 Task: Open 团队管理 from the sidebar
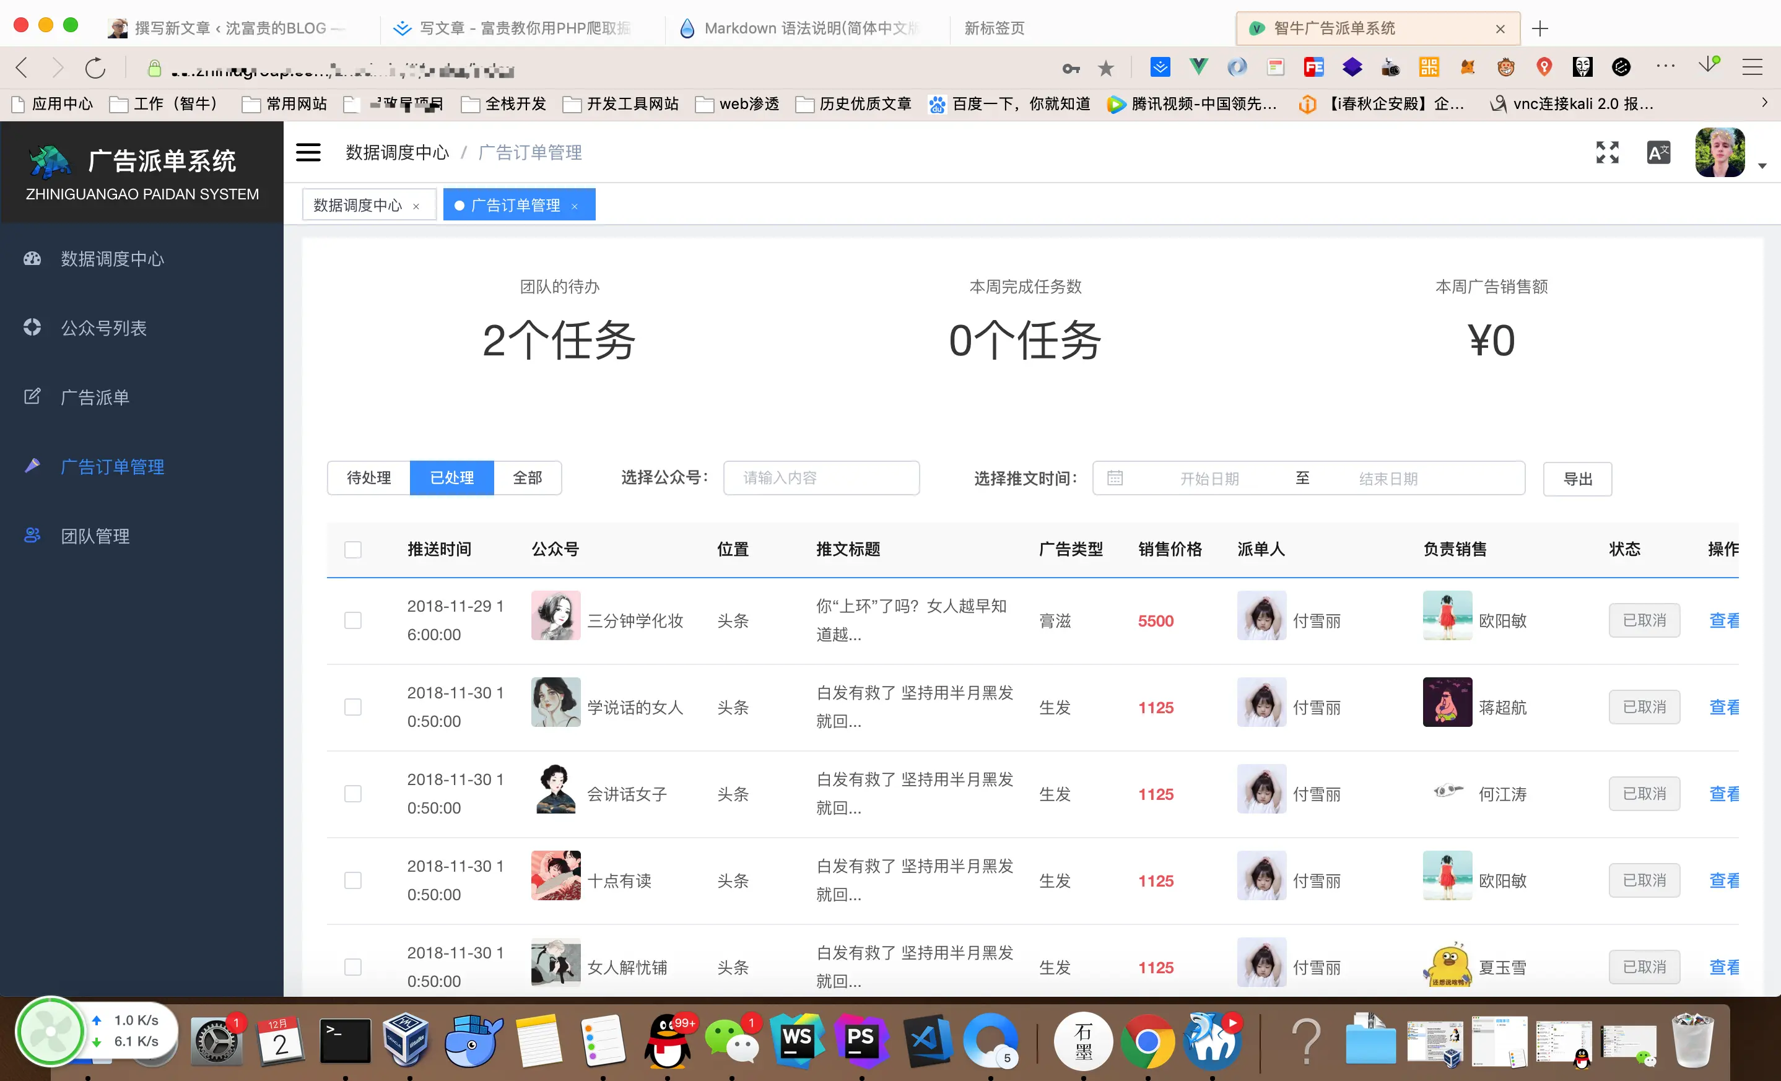tap(96, 536)
